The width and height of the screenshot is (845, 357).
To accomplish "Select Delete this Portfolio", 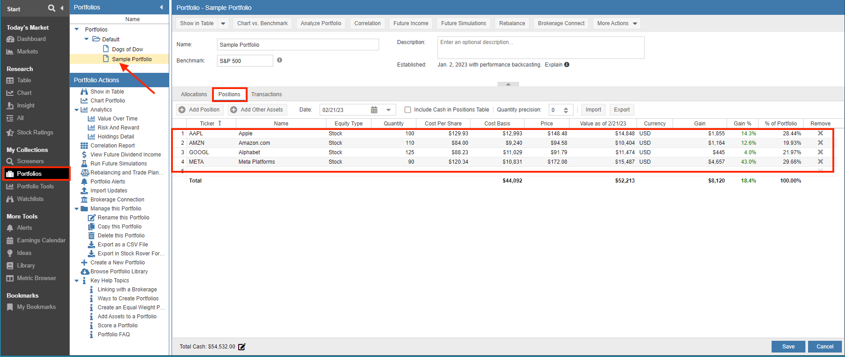I will point(121,236).
